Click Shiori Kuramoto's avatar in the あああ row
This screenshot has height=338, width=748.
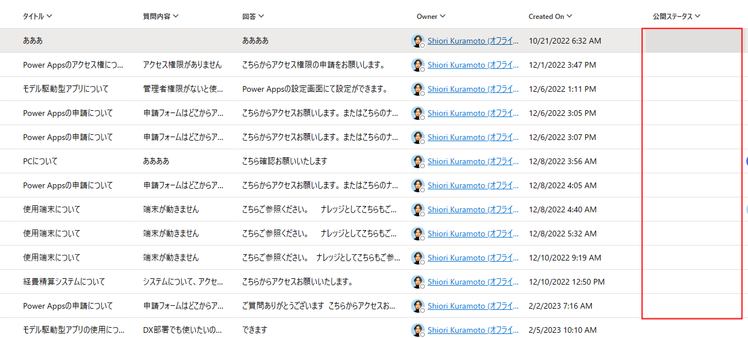click(x=417, y=41)
